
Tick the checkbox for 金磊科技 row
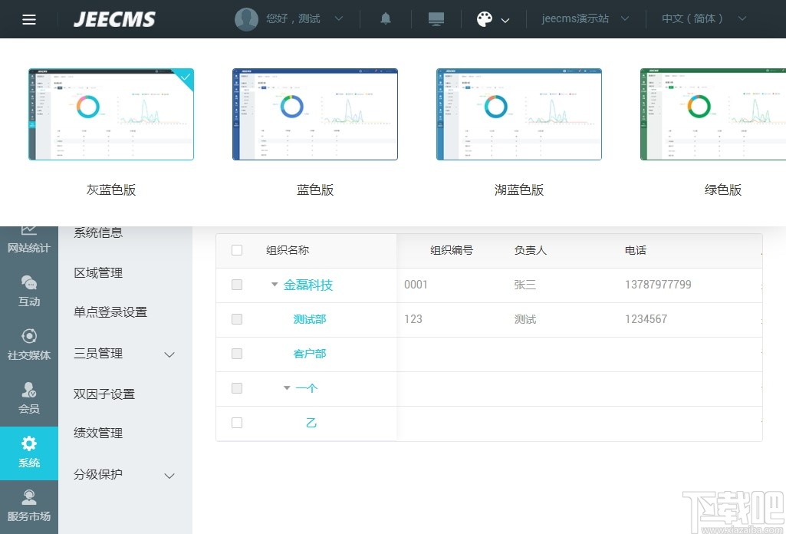(237, 285)
